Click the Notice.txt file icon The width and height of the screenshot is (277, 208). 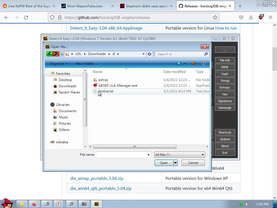tap(95, 91)
